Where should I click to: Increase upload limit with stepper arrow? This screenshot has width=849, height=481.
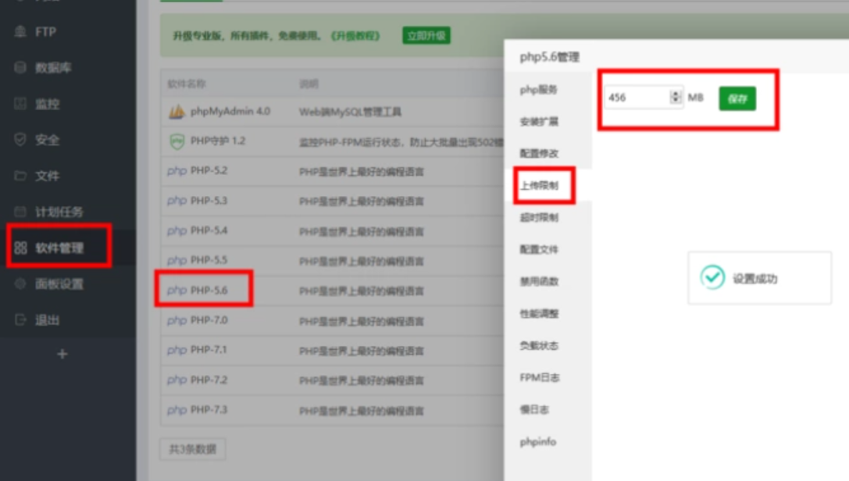tap(676, 94)
